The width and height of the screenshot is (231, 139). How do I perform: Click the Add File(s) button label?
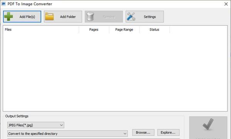pyautogui.click(x=27, y=17)
